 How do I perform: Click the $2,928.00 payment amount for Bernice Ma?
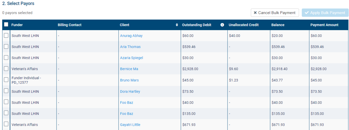click(x=318, y=69)
